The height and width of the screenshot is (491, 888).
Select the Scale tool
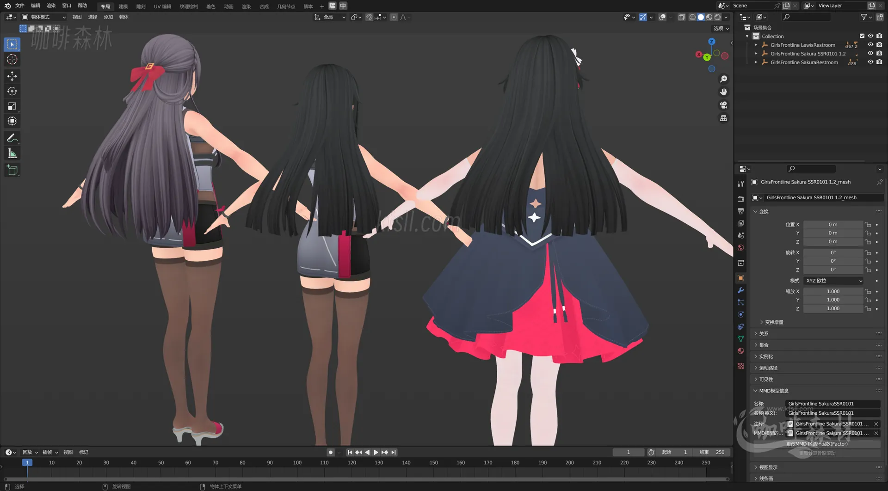[12, 106]
